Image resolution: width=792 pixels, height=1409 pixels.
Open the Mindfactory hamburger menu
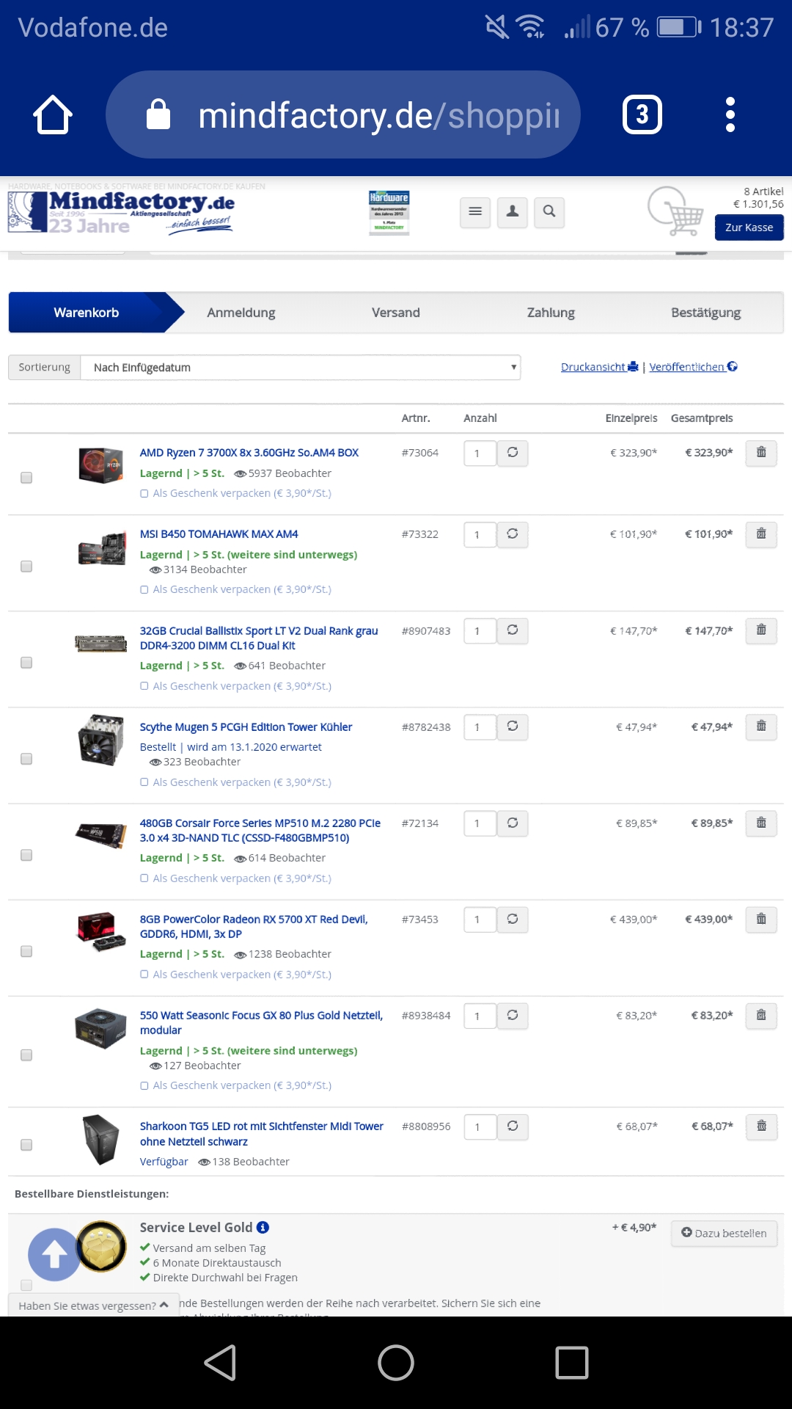[475, 212]
